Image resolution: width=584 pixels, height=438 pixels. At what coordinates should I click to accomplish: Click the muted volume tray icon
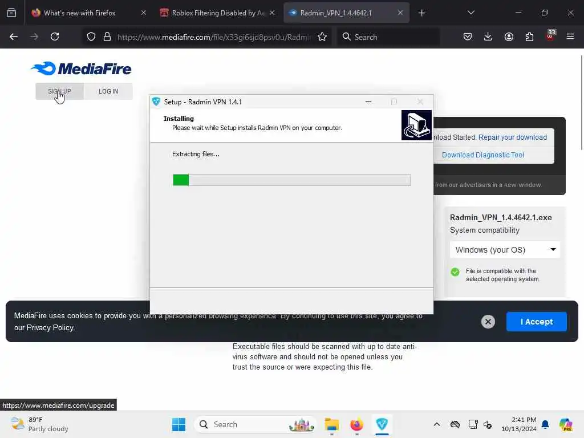click(488, 424)
